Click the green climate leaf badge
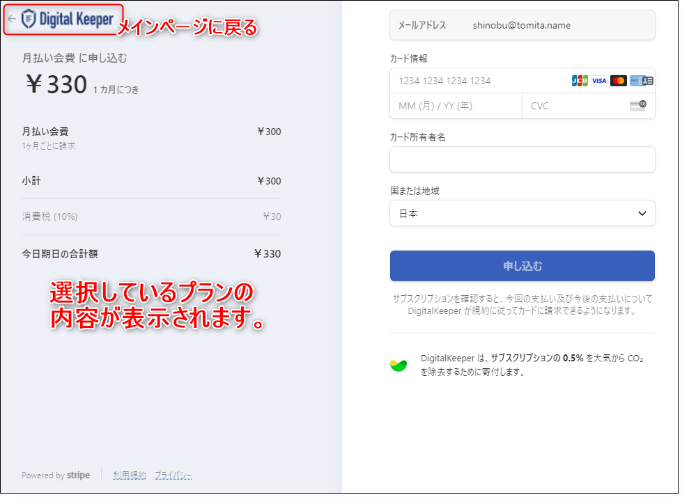689x504 pixels. click(x=398, y=365)
